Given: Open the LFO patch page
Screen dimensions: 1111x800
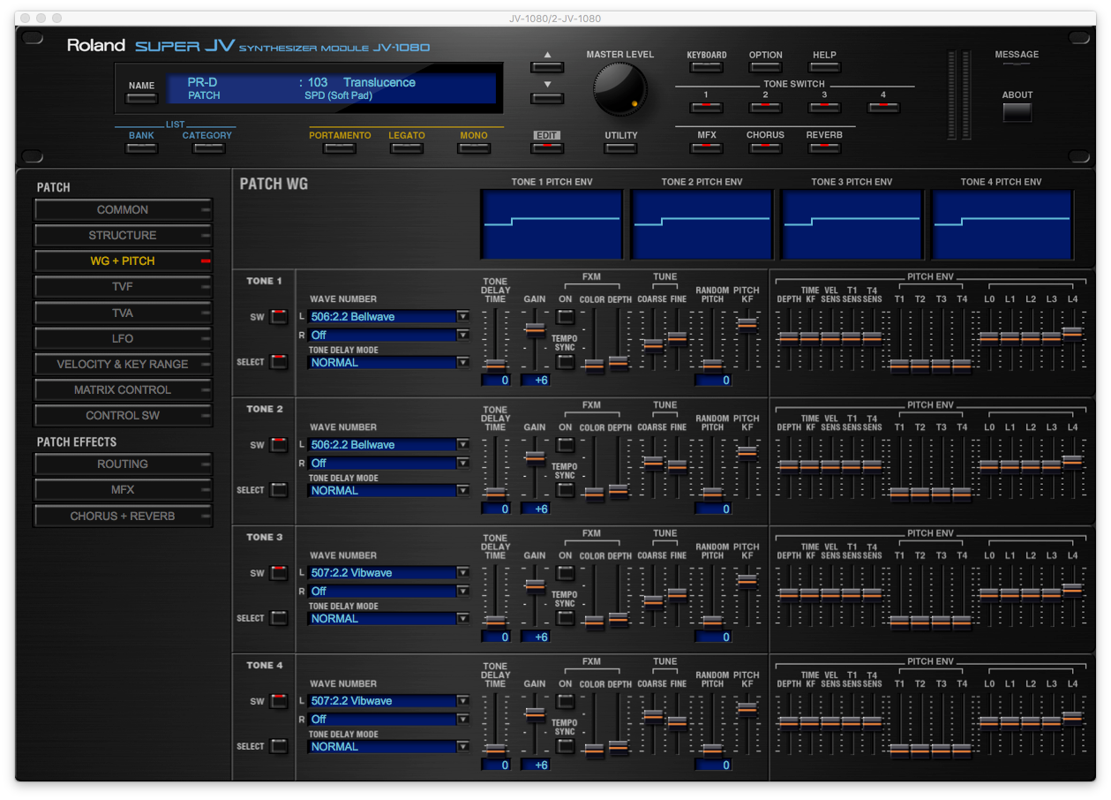Looking at the screenshot, I should tap(124, 338).
